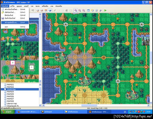Click the map canvas vertical scrollbar thumb
153x119 pixels.
click(x=151, y=58)
